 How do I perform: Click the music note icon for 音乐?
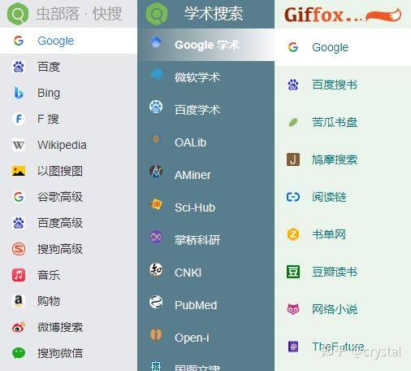(19, 275)
